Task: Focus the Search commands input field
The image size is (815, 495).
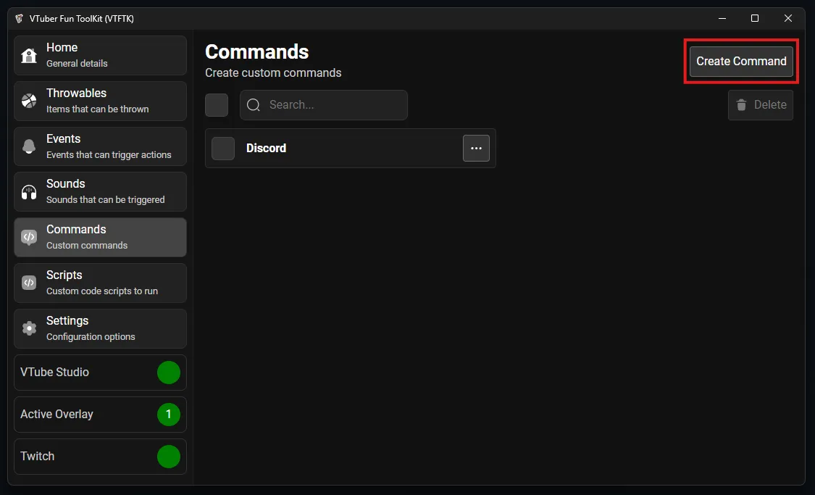Action: click(333, 105)
